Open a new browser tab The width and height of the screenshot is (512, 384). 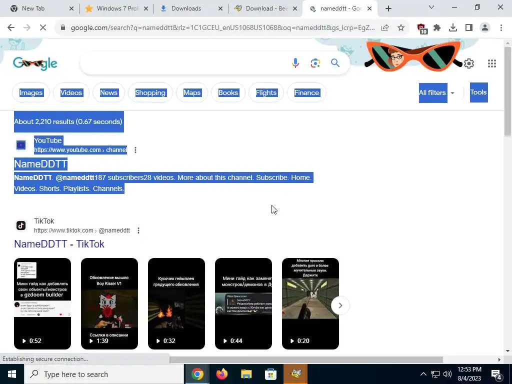click(388, 9)
